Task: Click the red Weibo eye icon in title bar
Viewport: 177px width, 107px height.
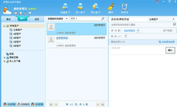Action: pos(157,1)
